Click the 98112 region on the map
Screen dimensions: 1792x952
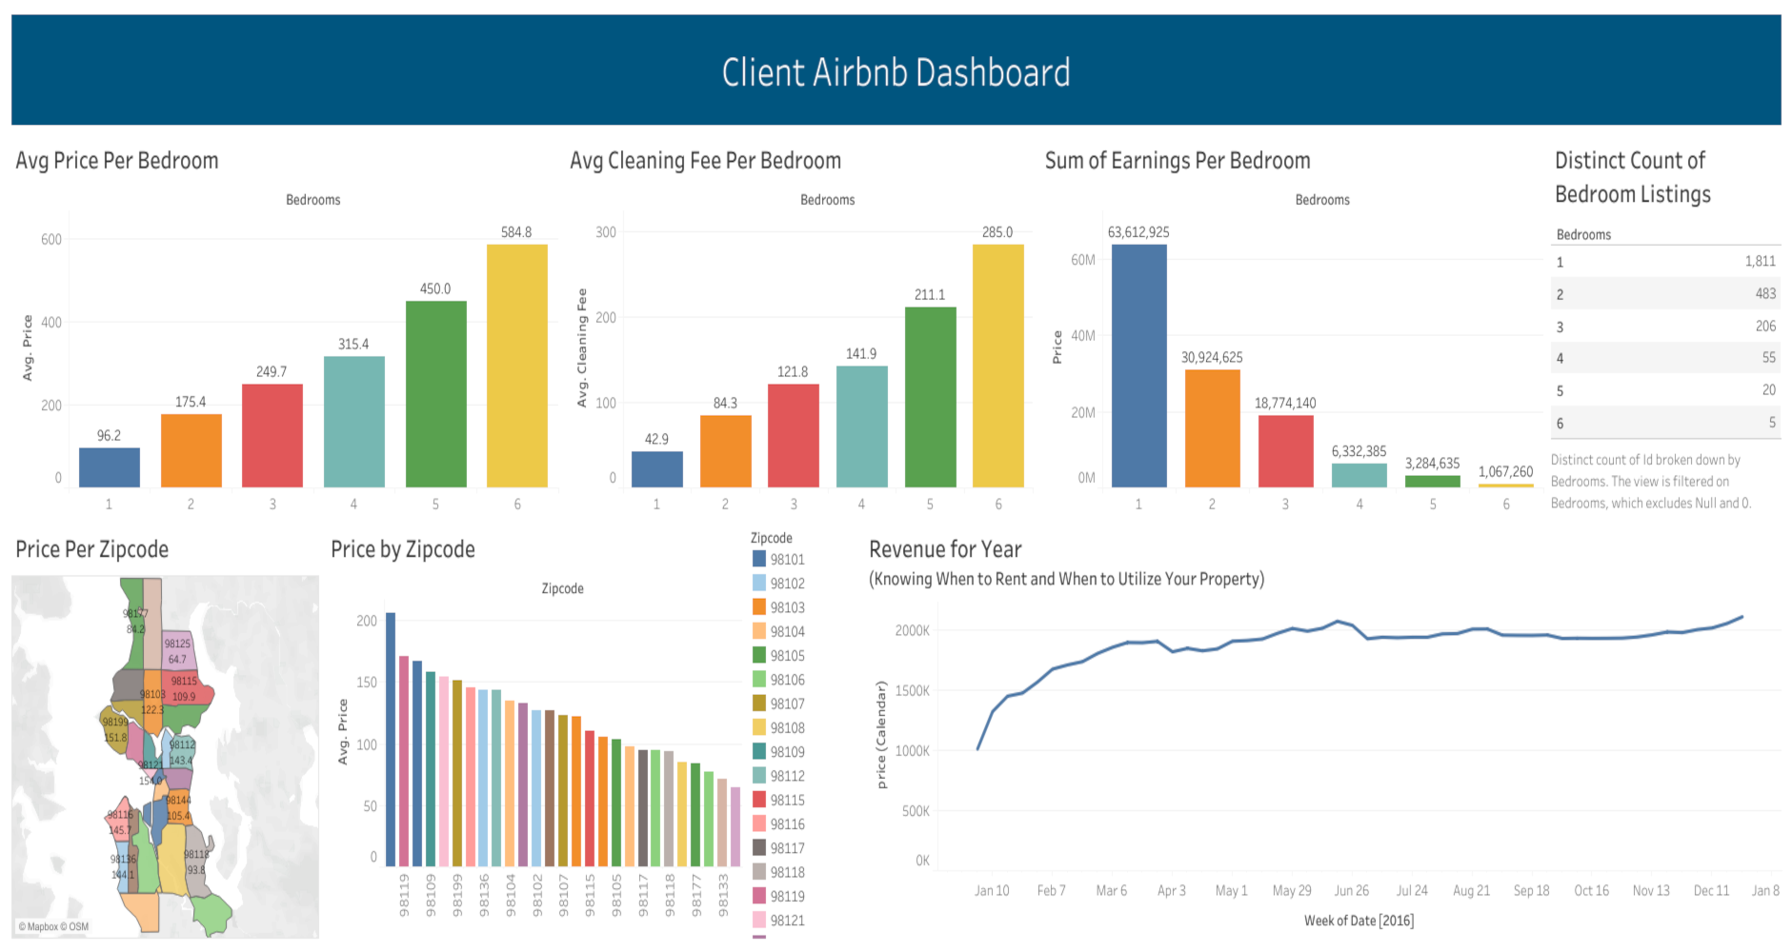pyautogui.click(x=180, y=752)
